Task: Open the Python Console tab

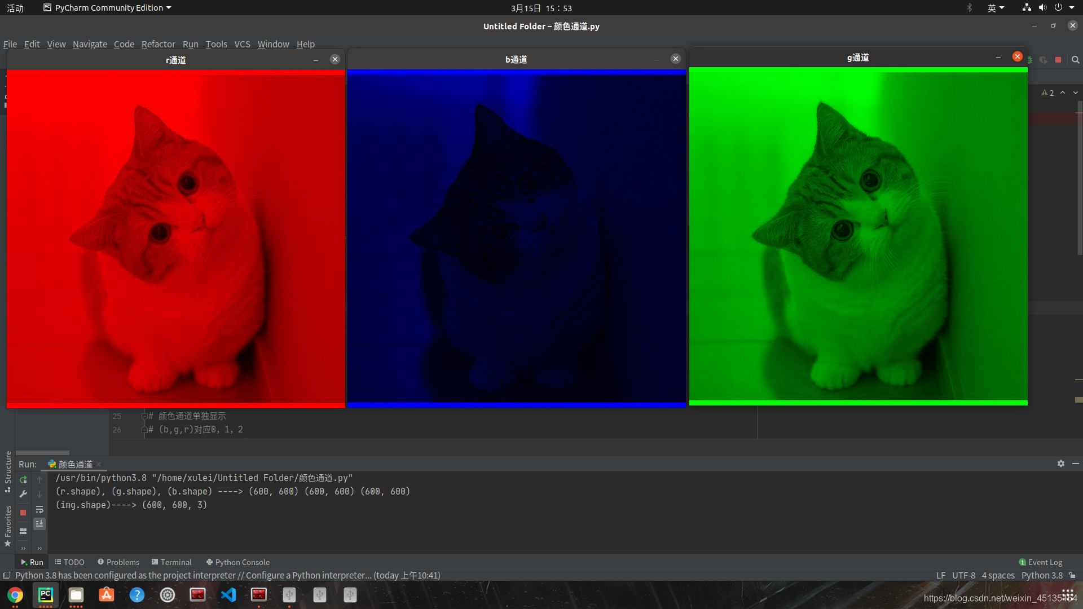Action: 237,562
